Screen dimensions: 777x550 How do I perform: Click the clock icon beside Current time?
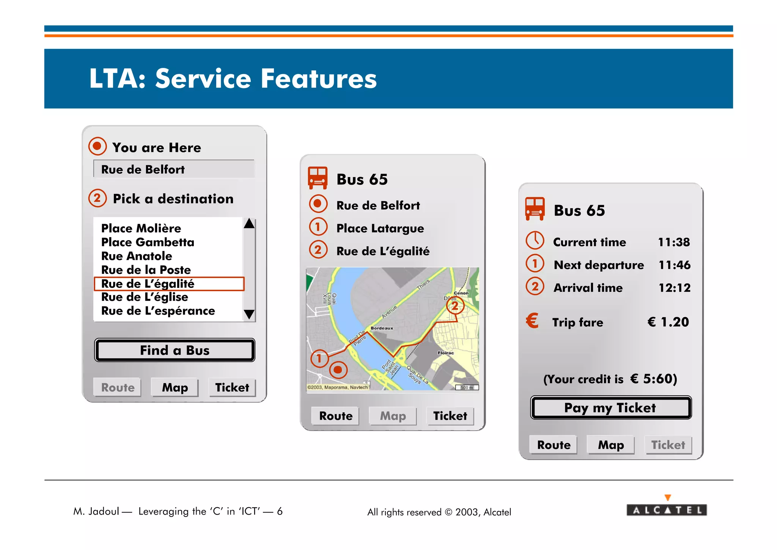click(535, 240)
